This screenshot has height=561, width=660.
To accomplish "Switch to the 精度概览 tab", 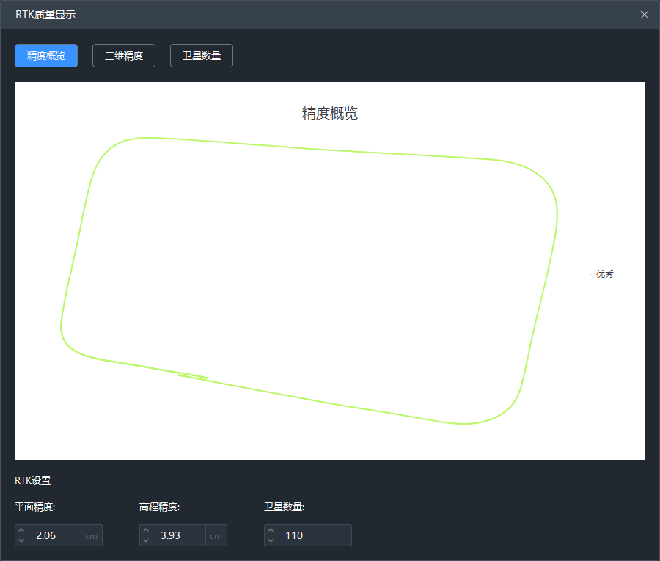I will coord(46,56).
